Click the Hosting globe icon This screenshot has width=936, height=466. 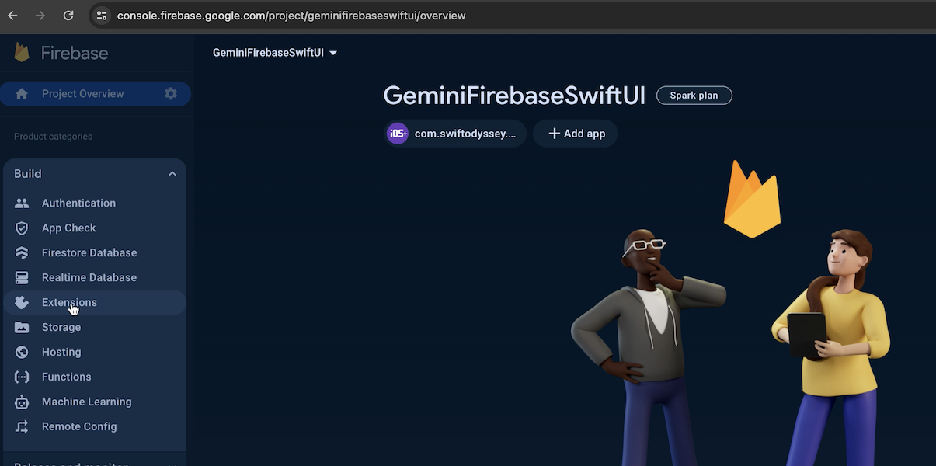tap(22, 353)
